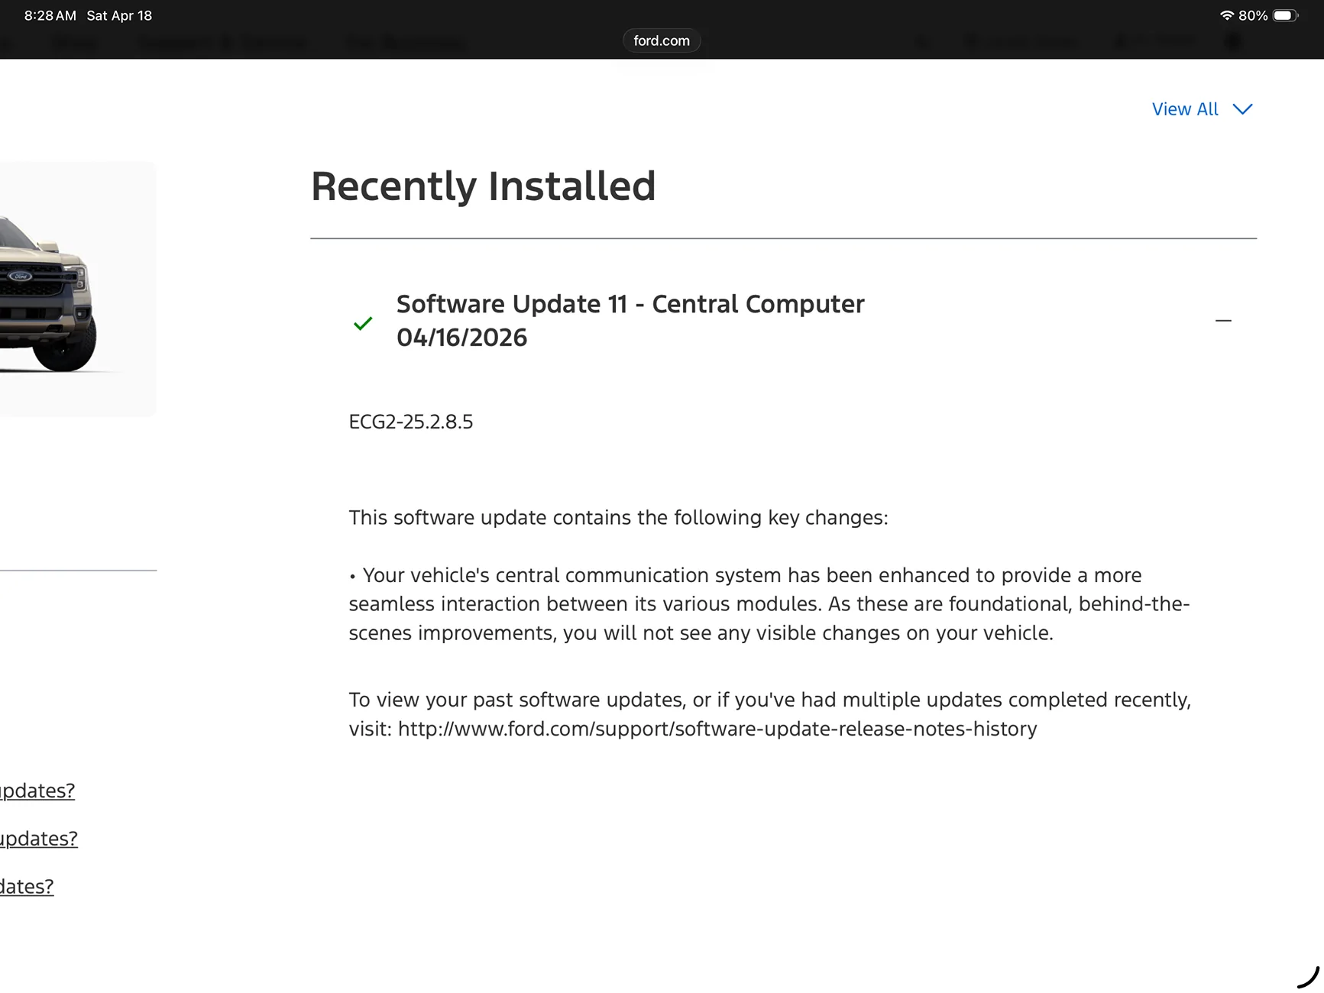The width and height of the screenshot is (1324, 993).
Task: Tap the Wi-Fi status icon
Action: pyautogui.click(x=1226, y=15)
